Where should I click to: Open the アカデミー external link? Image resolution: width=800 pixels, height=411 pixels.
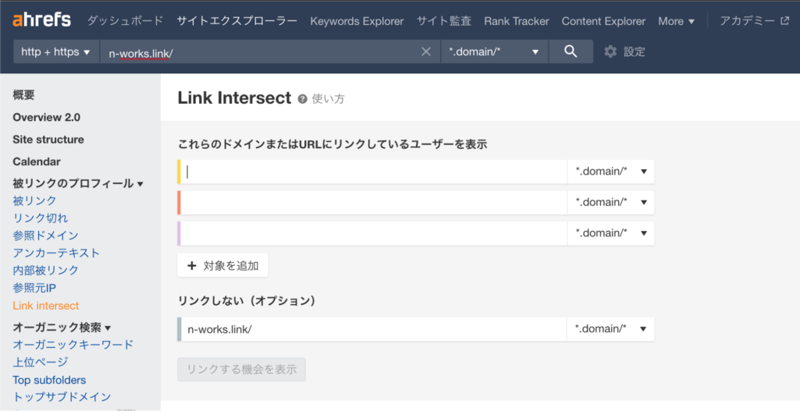click(x=754, y=21)
